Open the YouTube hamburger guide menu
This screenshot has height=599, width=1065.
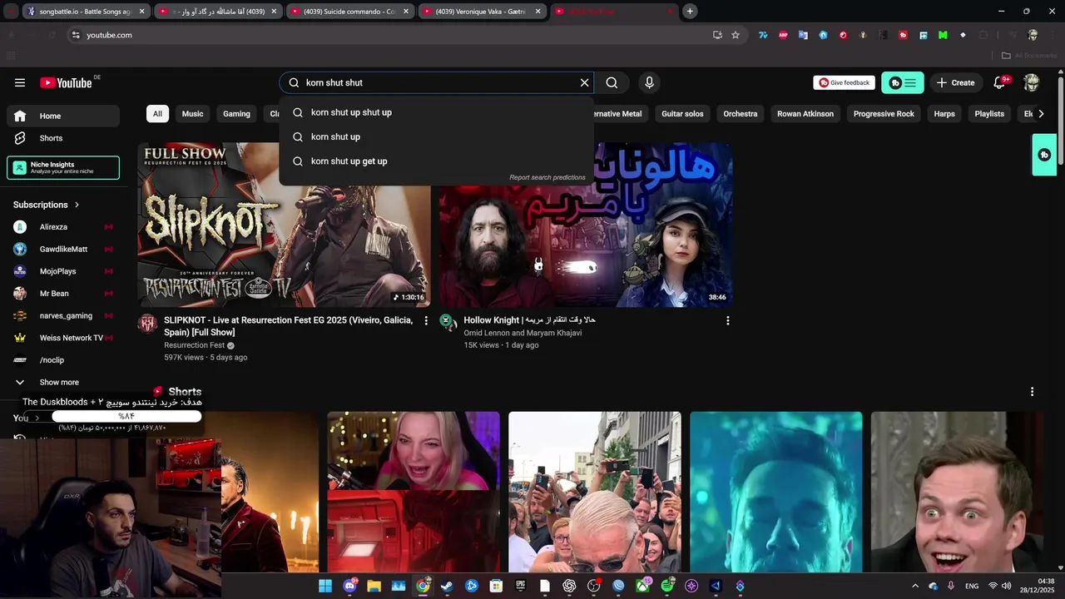(20, 82)
